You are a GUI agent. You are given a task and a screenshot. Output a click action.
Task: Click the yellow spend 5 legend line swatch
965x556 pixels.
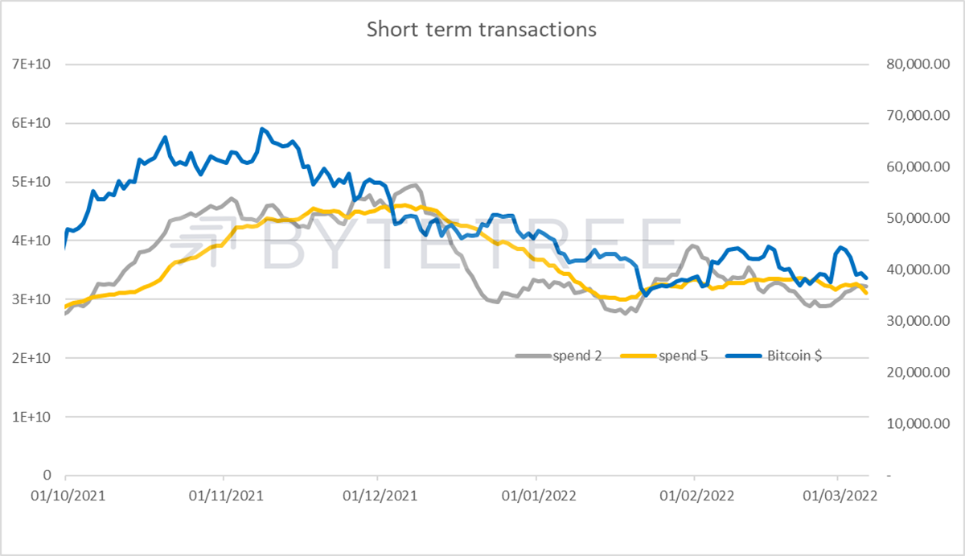pyautogui.click(x=638, y=356)
